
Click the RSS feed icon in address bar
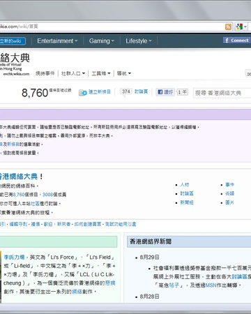tap(228, 27)
